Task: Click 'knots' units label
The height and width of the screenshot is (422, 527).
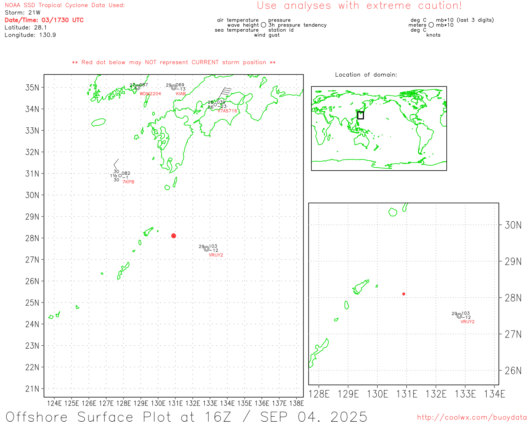Action: click(434, 35)
